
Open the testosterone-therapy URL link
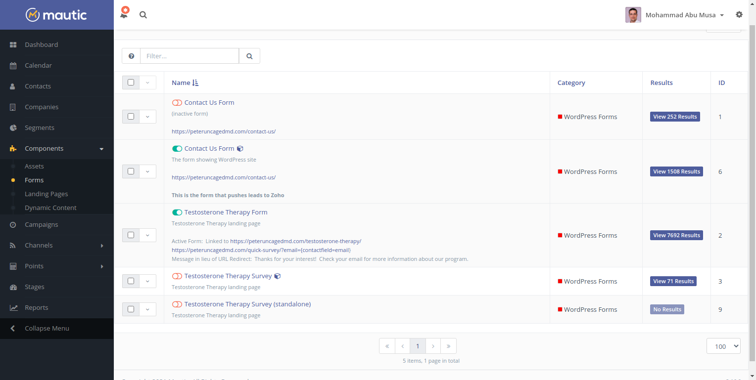(296, 241)
